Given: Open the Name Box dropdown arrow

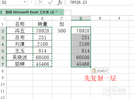Looking at the screenshot, I should (x=25, y=2).
